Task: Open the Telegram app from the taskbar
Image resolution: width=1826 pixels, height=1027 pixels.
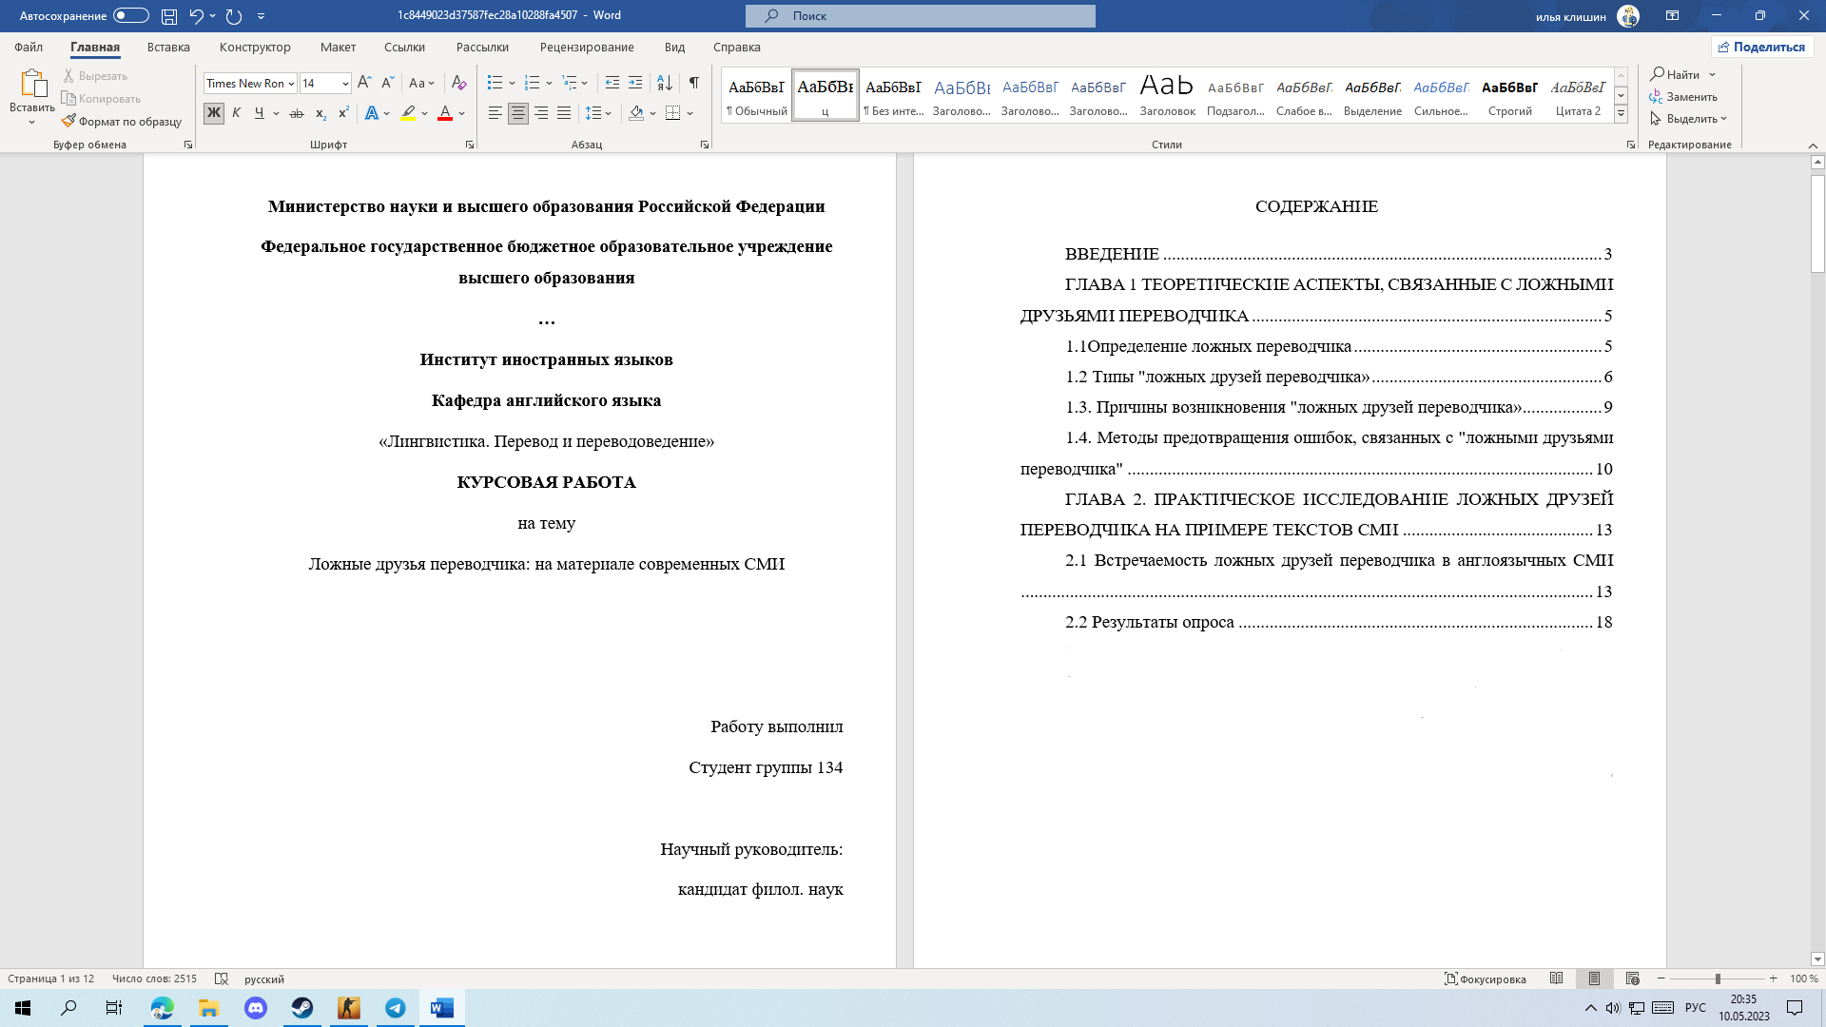Action: (396, 1008)
